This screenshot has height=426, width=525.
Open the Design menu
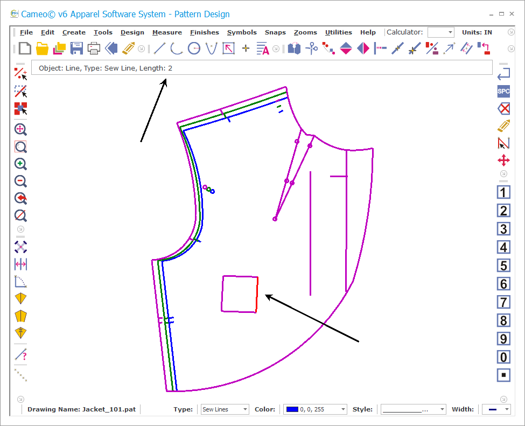coord(132,32)
